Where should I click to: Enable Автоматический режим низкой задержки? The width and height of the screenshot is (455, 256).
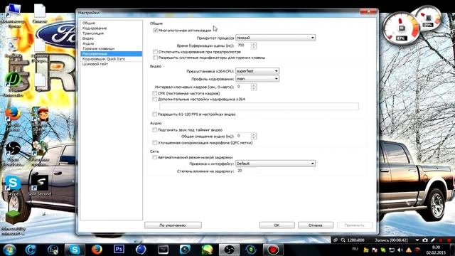[x=155, y=157]
